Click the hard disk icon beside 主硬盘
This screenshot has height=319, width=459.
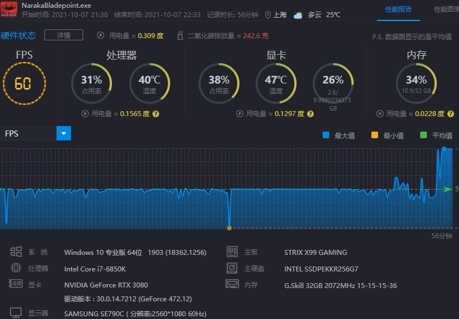click(x=232, y=268)
